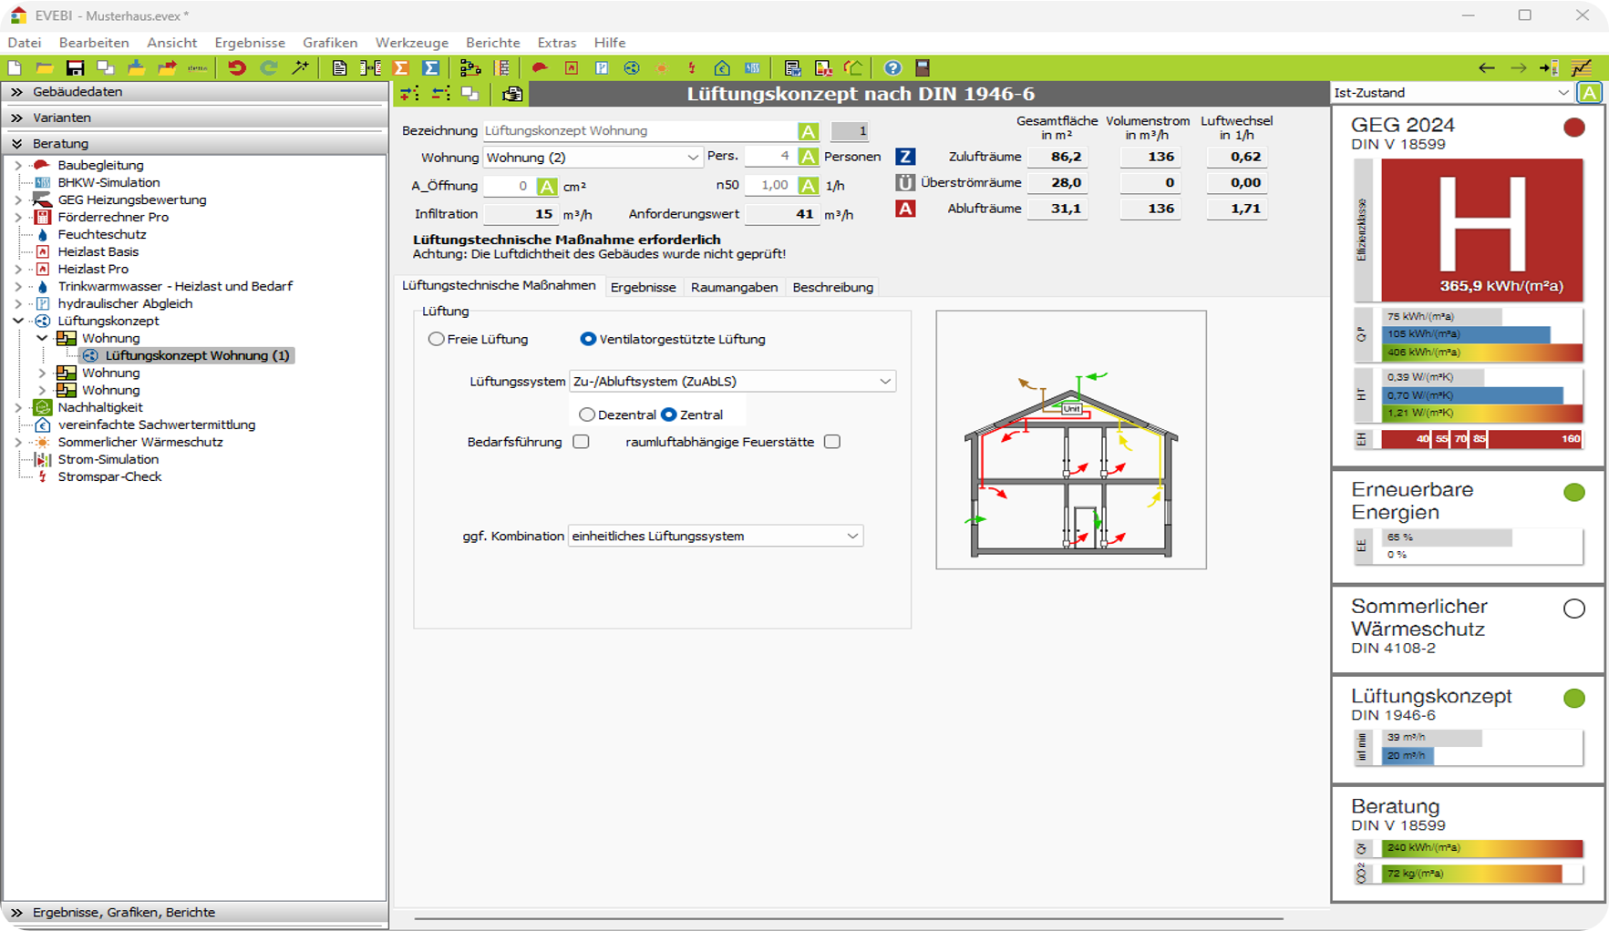
Task: Open the Datei menu
Action: tap(25, 43)
